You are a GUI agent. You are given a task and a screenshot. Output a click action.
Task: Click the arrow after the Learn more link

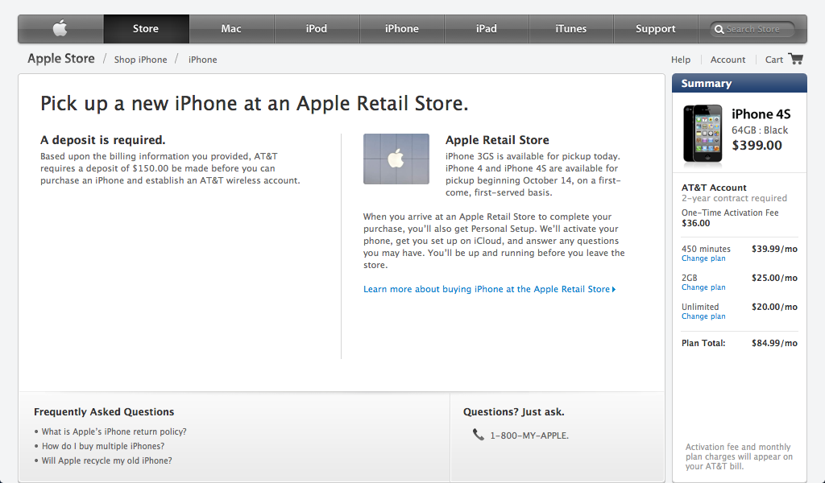point(613,289)
